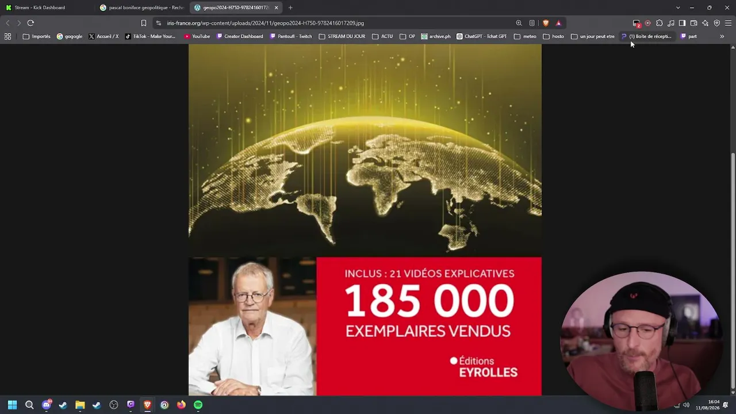Switch to the pascal boniface geopolitique tab

(x=142, y=7)
